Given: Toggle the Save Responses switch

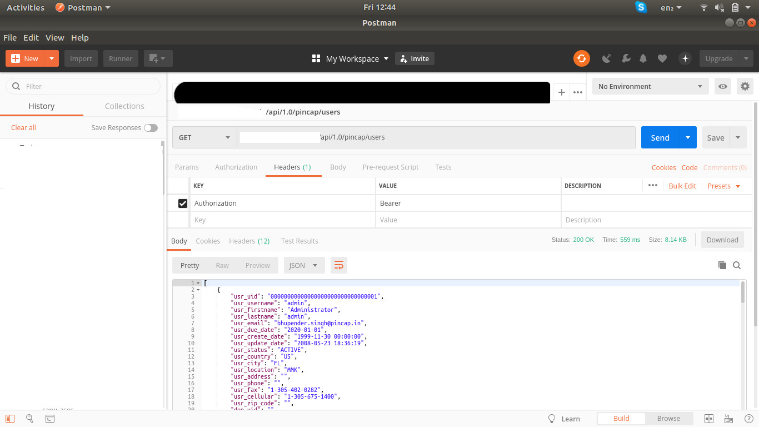Looking at the screenshot, I should [x=151, y=128].
